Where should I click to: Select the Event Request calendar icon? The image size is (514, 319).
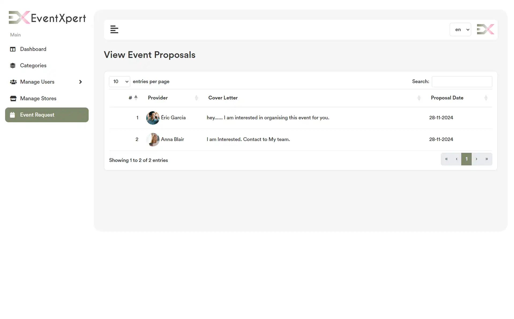click(13, 115)
